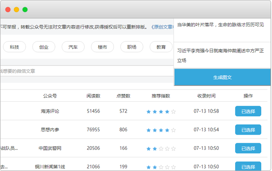Image resolution: width=272 pixels, height=171 pixels.
Task: Click like count 806
Action: tap(123, 130)
